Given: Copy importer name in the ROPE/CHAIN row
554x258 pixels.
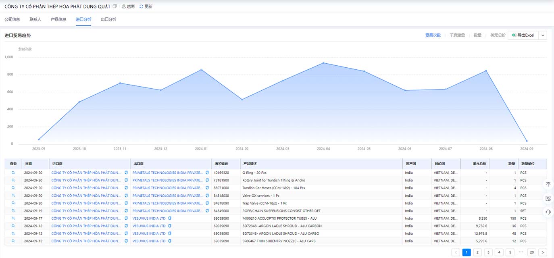Looking at the screenshot, I should 126,211.
